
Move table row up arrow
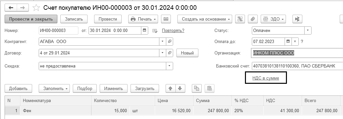[x=171, y=88]
